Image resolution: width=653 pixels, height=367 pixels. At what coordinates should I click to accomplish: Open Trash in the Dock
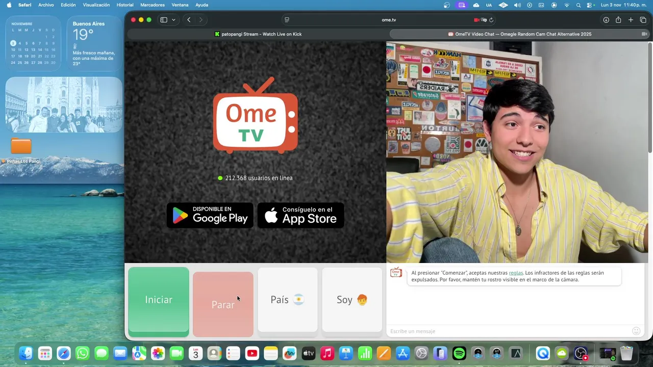point(626,353)
